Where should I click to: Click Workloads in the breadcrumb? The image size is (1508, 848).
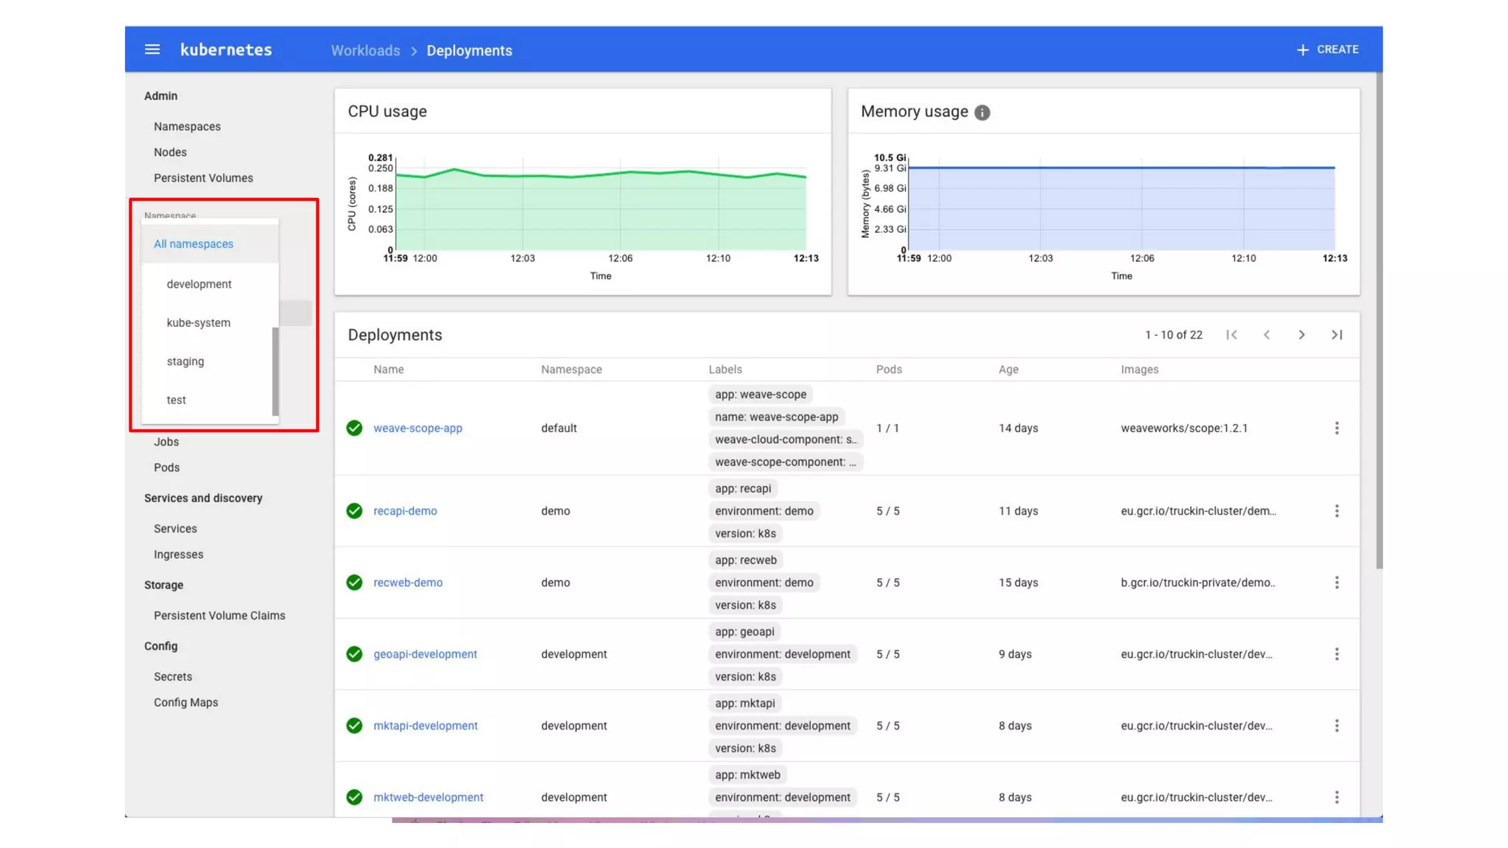(x=365, y=50)
